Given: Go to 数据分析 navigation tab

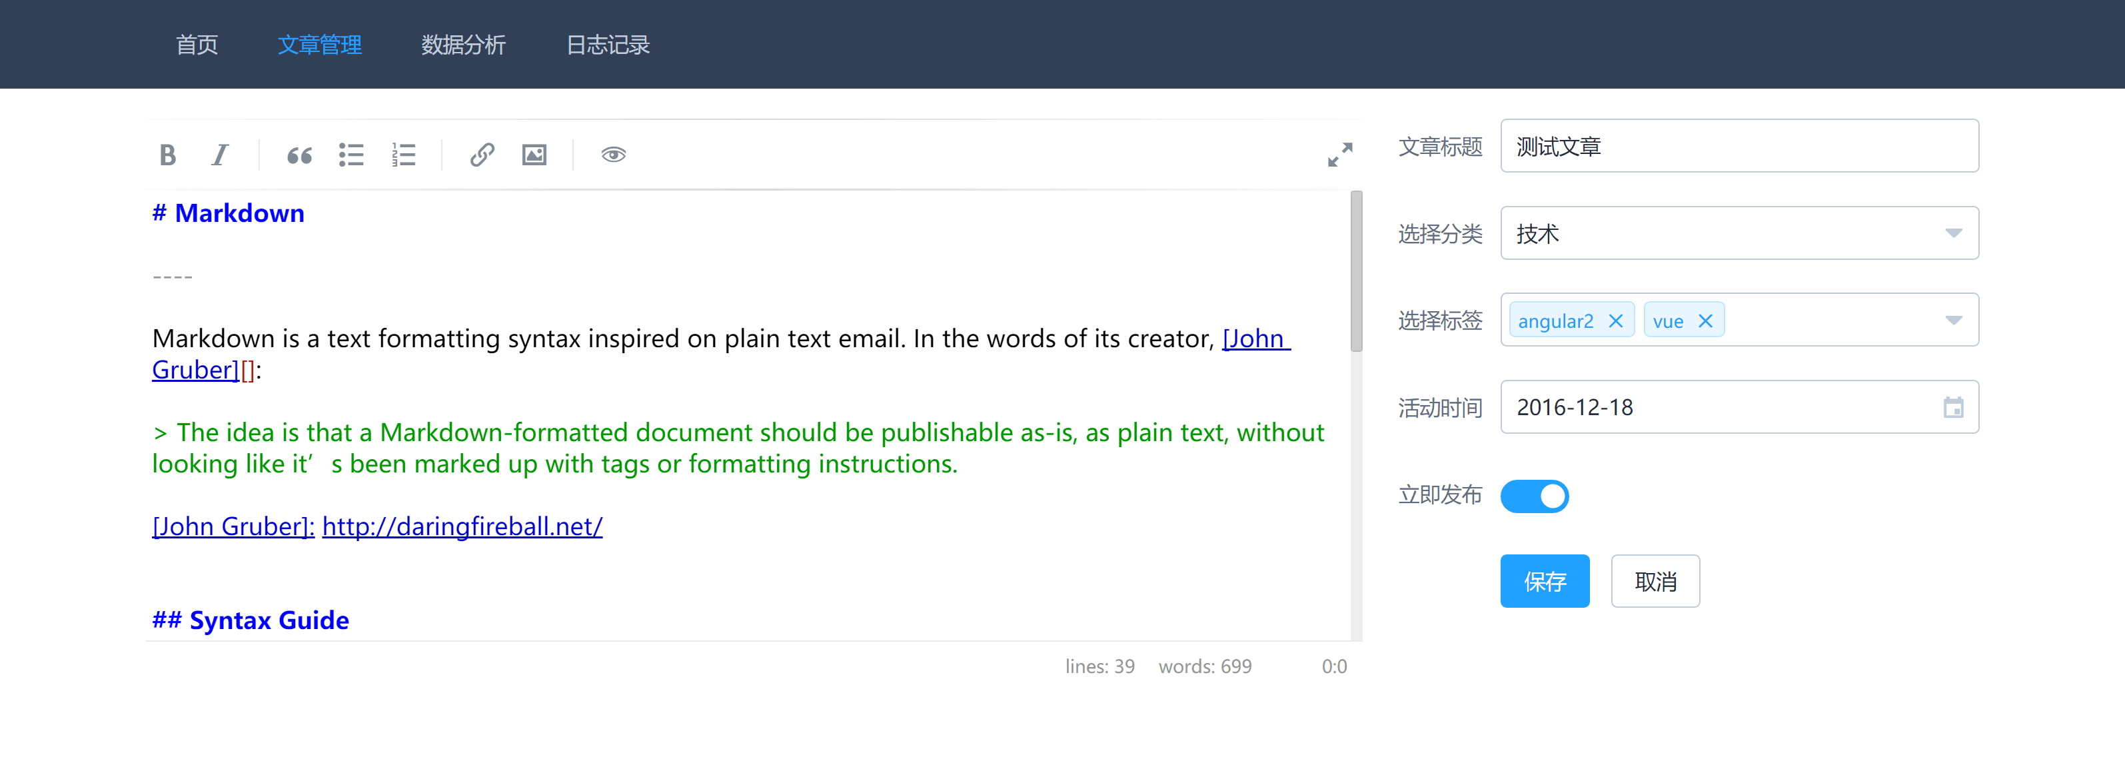Looking at the screenshot, I should 462,45.
